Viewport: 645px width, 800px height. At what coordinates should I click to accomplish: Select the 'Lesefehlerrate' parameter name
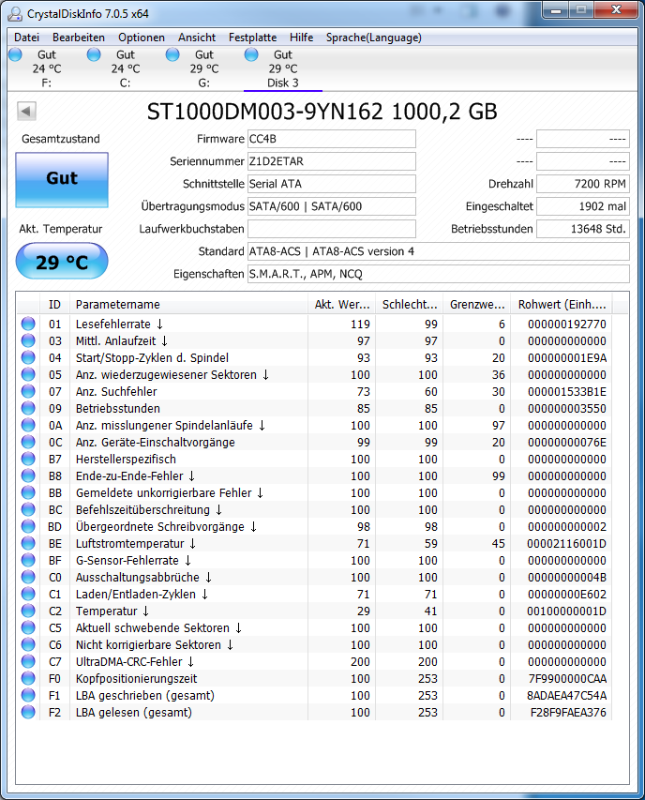113,324
